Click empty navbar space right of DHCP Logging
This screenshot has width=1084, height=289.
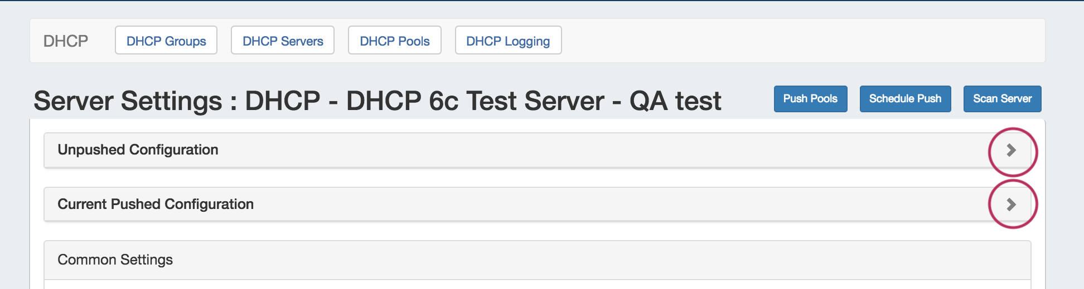coord(781,41)
